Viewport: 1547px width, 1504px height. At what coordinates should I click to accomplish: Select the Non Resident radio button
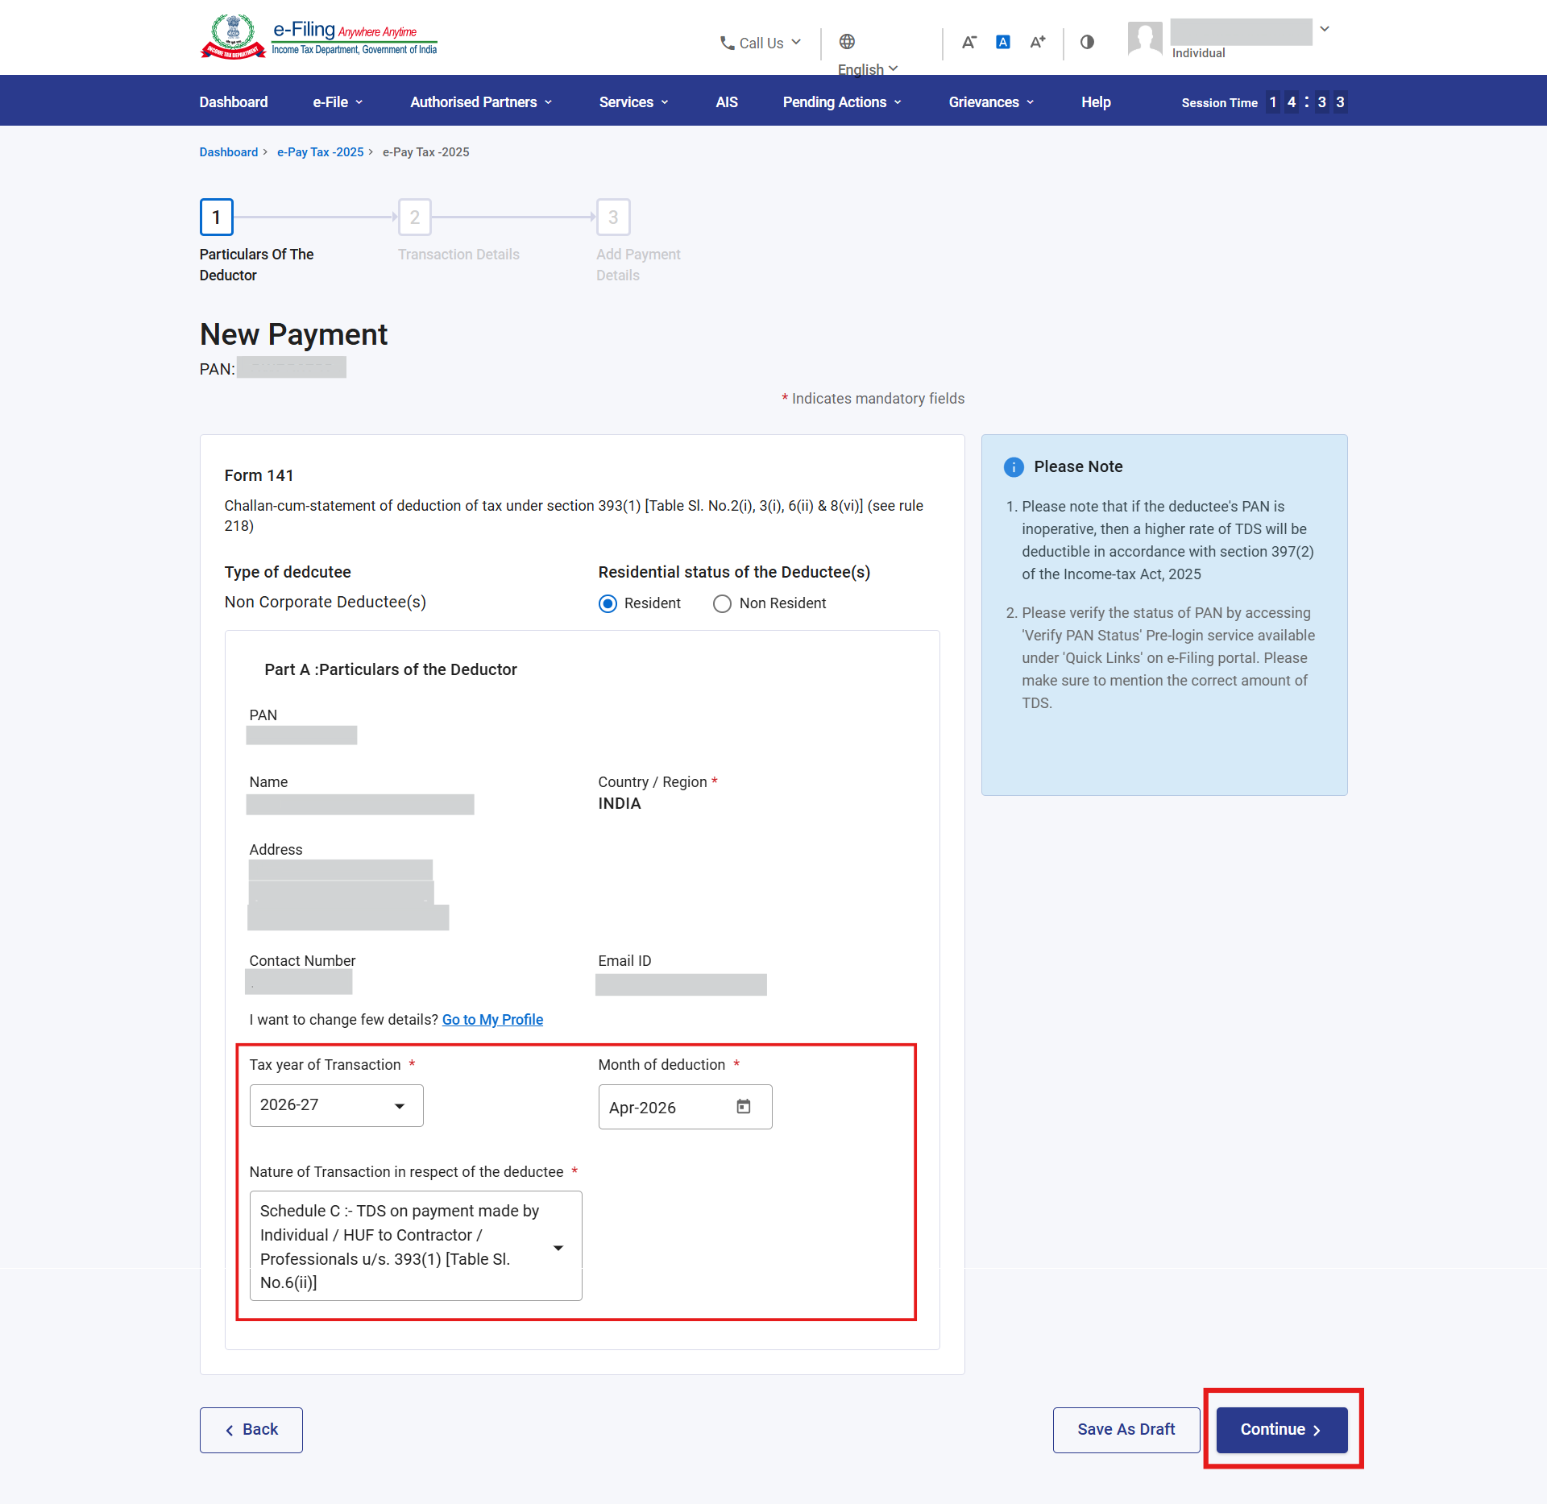tap(722, 603)
